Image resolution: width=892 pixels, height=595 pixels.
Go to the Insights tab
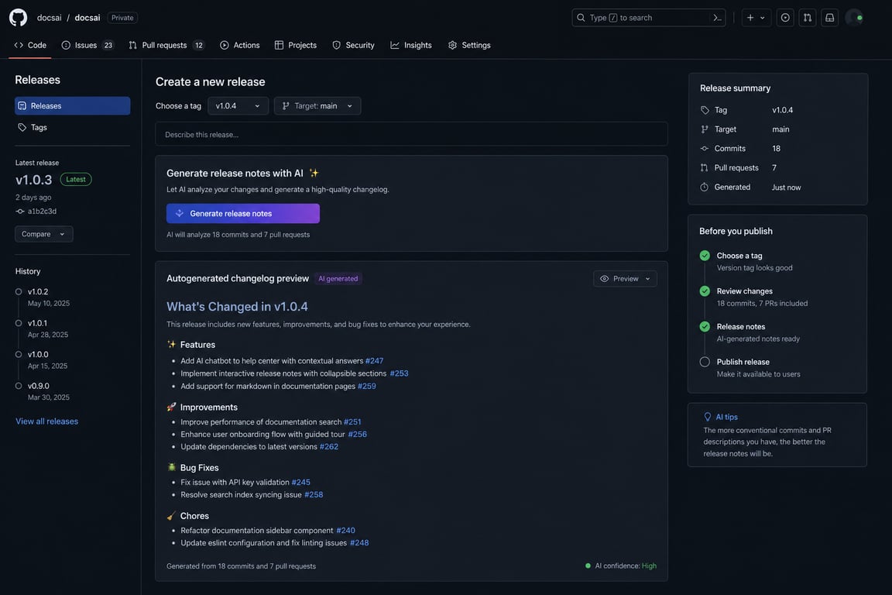pyautogui.click(x=410, y=45)
